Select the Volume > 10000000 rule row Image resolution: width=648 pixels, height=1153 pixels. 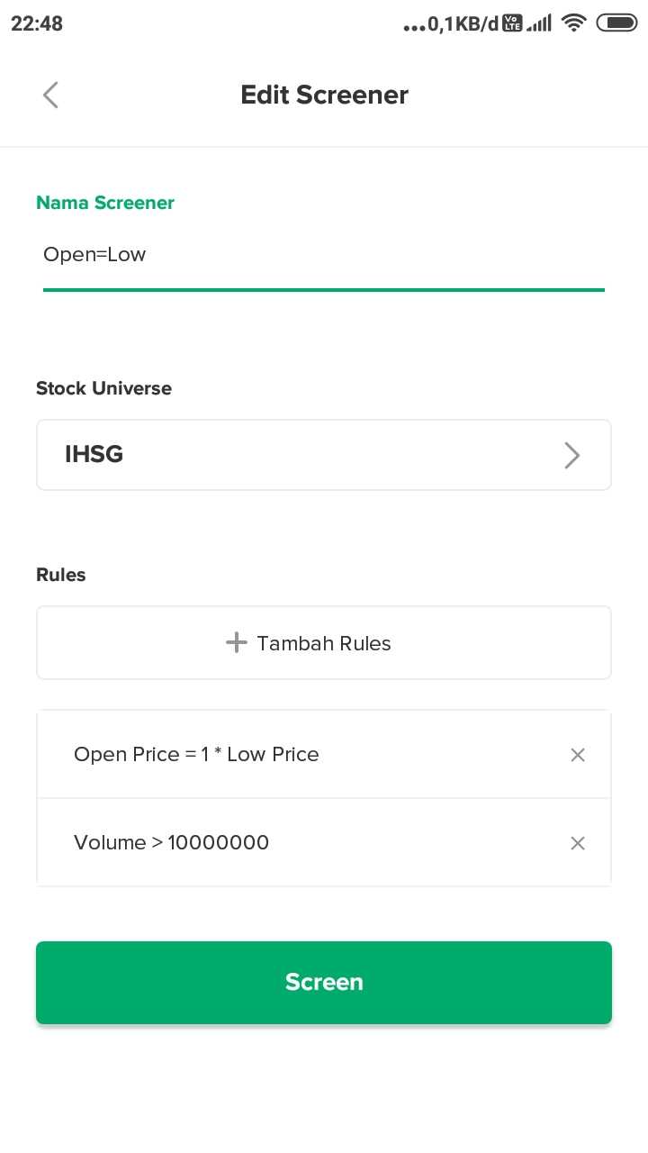(x=324, y=842)
